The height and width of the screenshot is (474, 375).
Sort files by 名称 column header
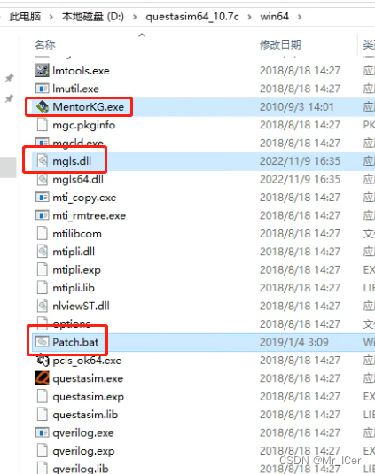pyautogui.click(x=44, y=45)
